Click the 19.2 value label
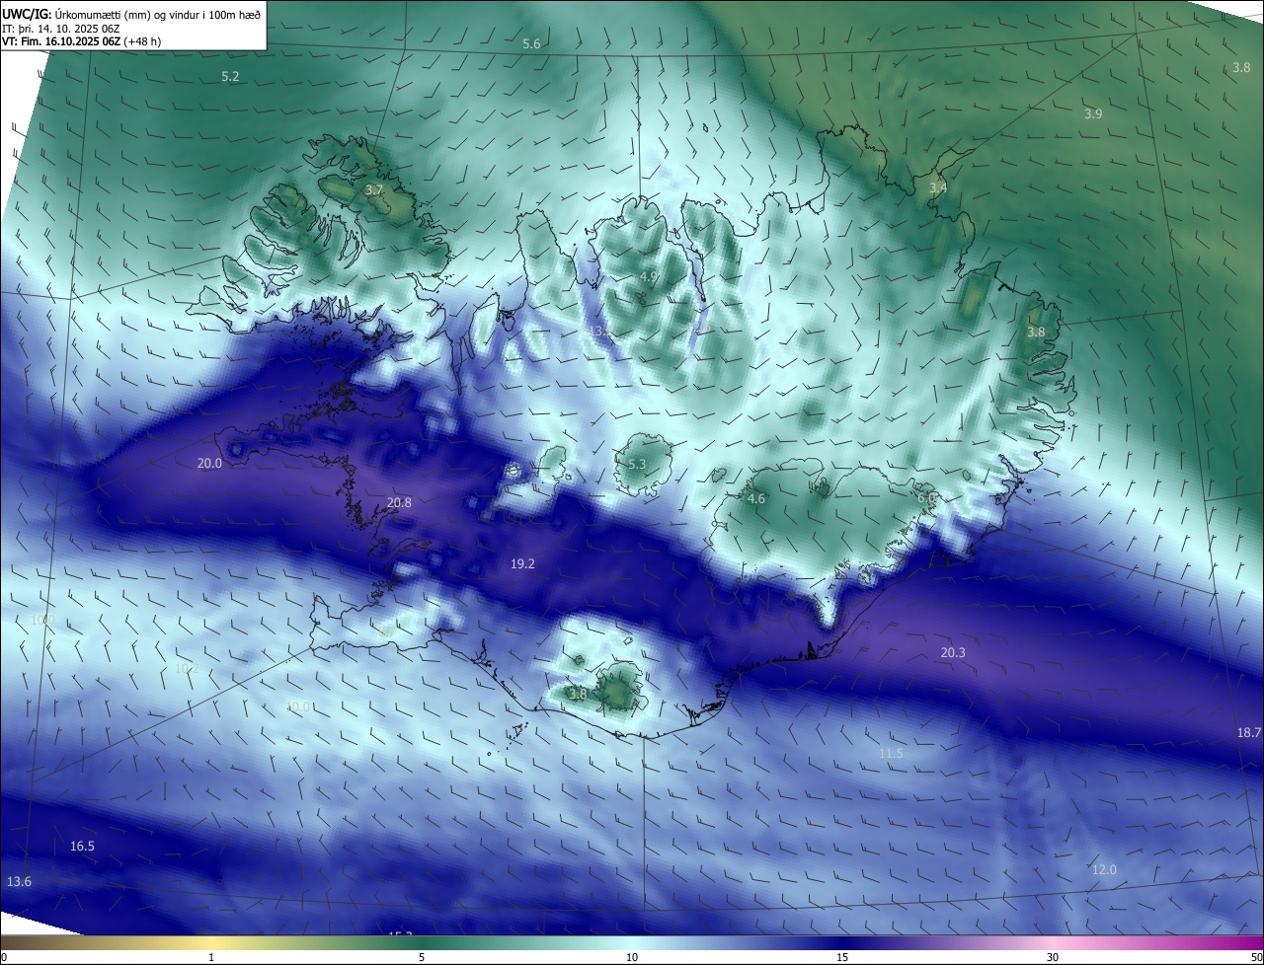Image resolution: width=1264 pixels, height=965 pixels. pos(522,564)
